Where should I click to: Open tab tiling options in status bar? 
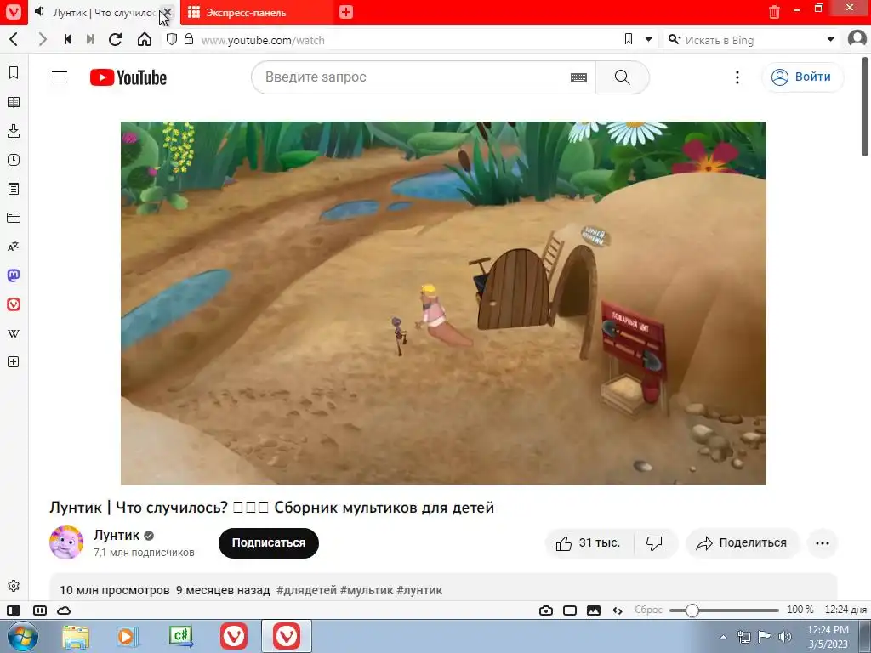(40, 610)
